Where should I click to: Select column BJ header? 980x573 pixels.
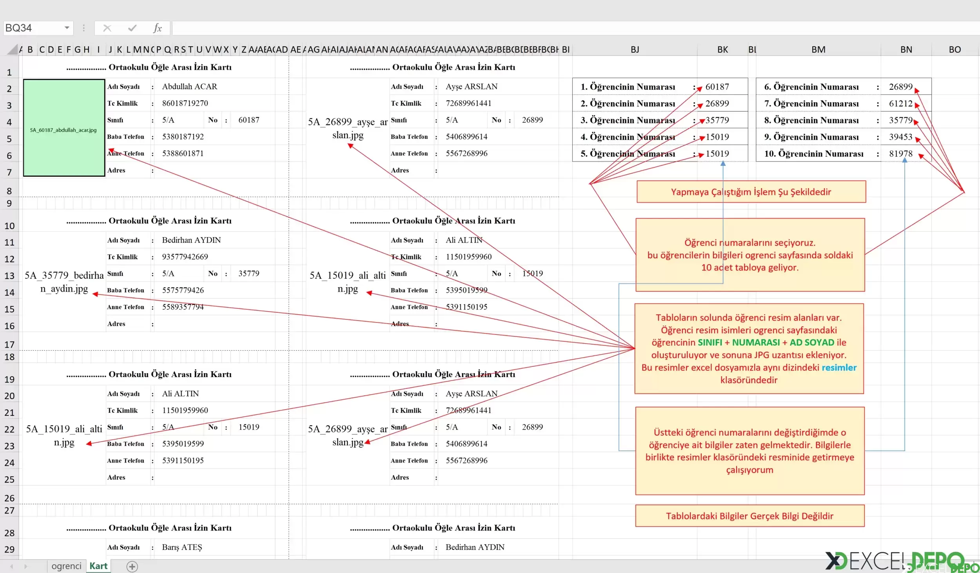[635, 49]
